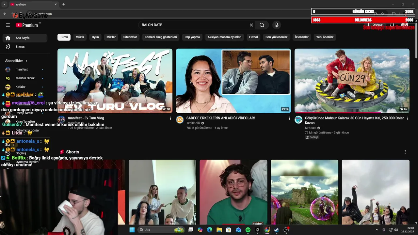Screen dimensions: 418x235
Task: Select the Tümü filter chip
Action: (x=64, y=37)
